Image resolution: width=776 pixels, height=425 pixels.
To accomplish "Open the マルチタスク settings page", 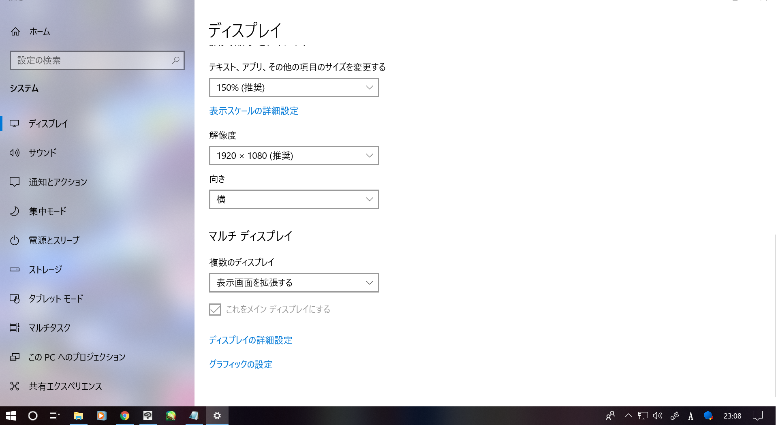I will click(97, 328).
